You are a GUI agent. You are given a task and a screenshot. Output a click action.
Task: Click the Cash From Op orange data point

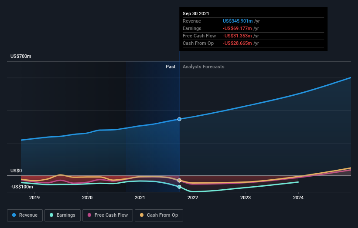click(179, 181)
